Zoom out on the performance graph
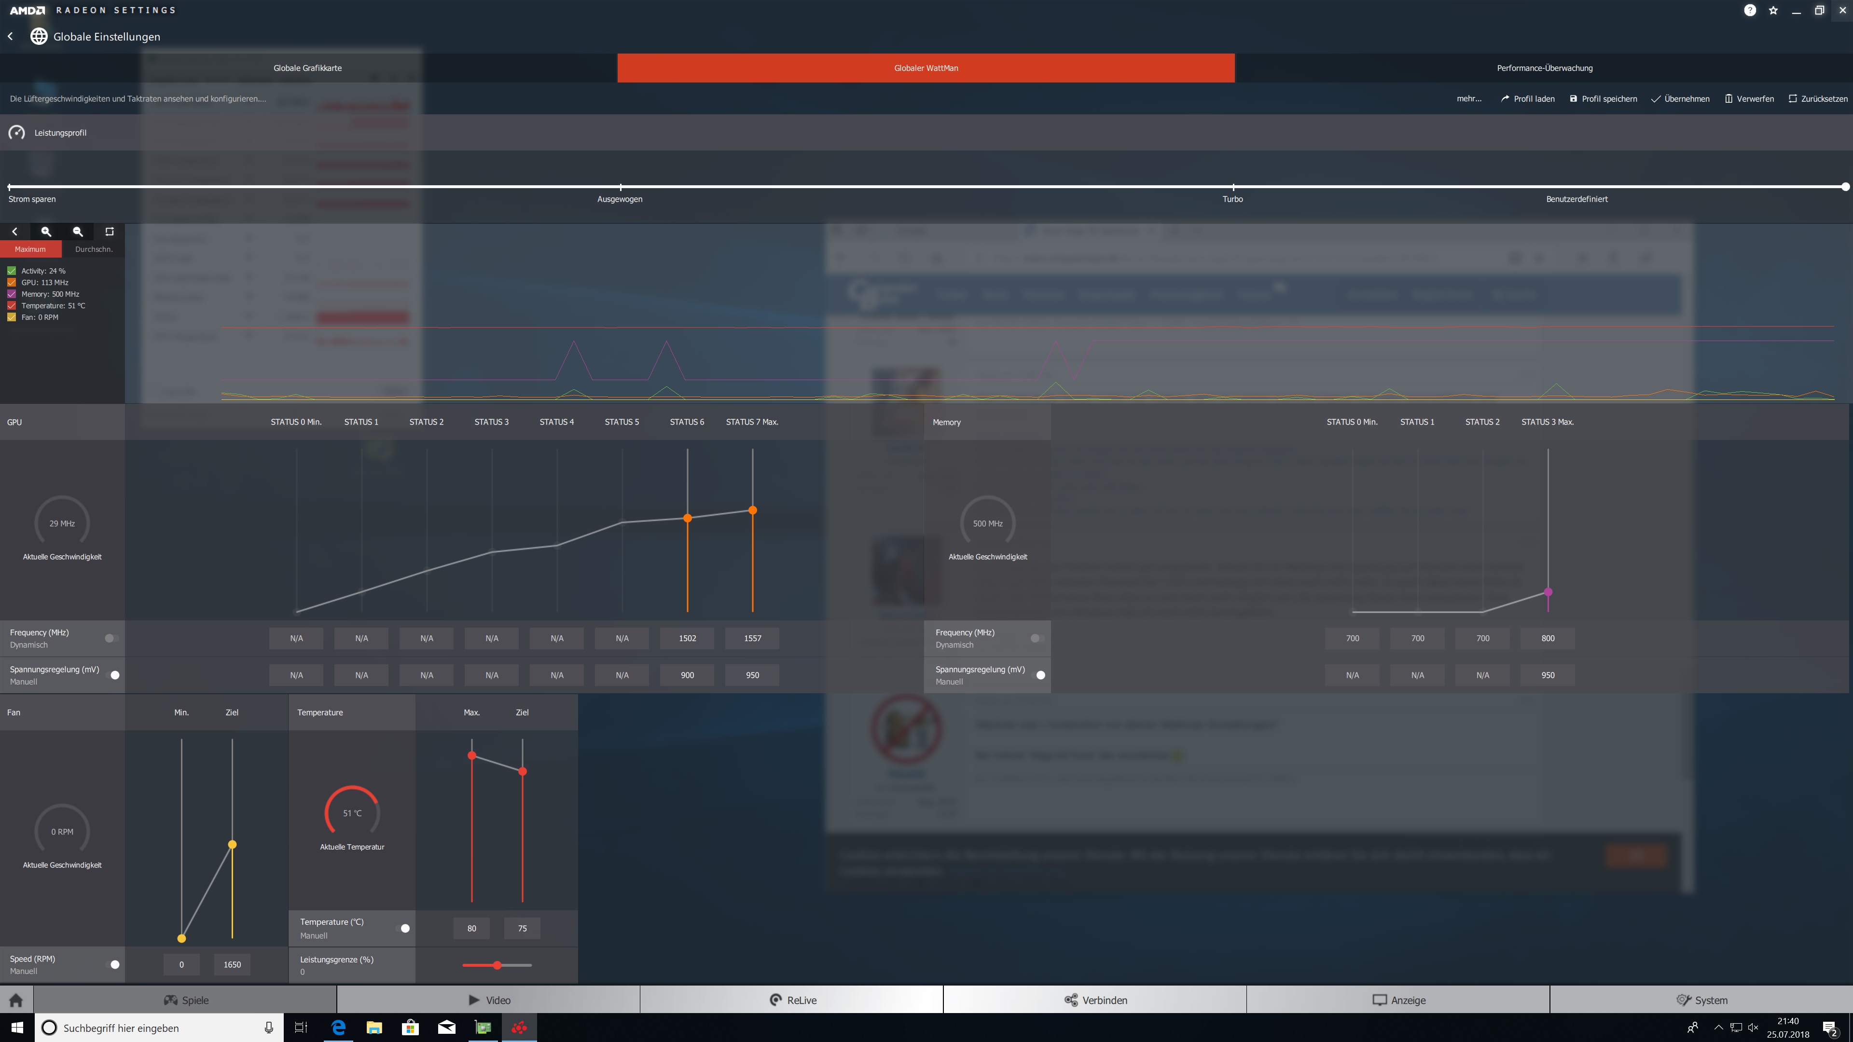 tap(78, 232)
